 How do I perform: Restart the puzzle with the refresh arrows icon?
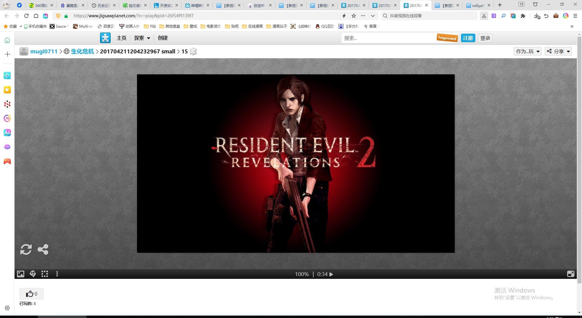(26, 249)
